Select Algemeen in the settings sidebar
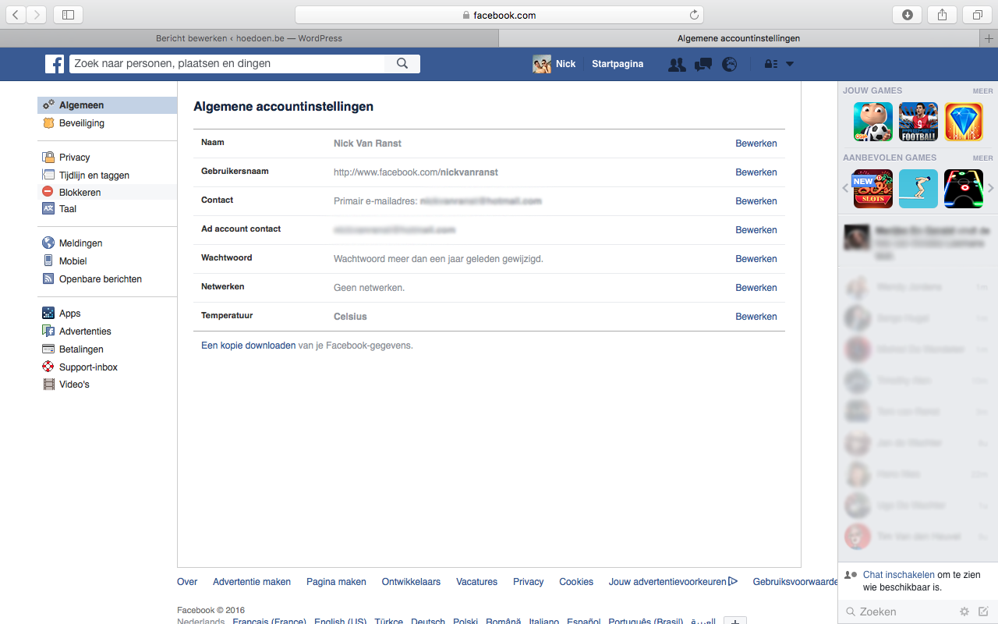 [x=108, y=105]
